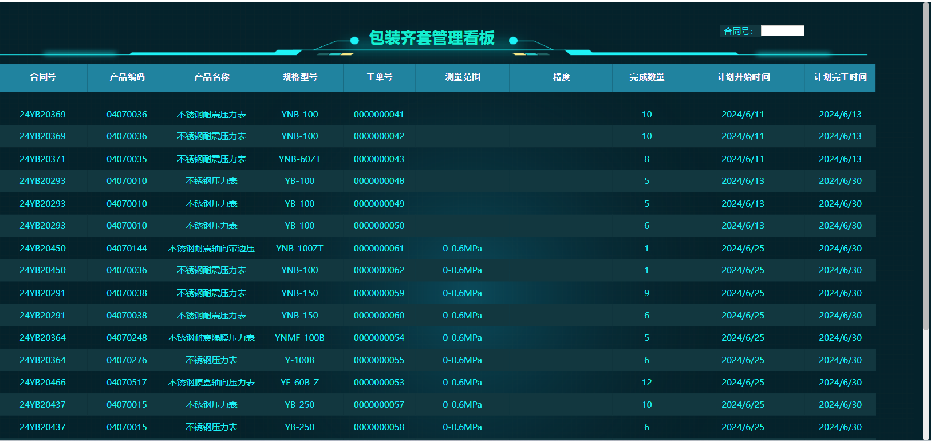Click the 精度 column header
The width and height of the screenshot is (931, 441).
coord(561,77)
